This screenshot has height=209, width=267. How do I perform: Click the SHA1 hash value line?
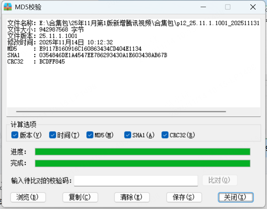pos(87,55)
